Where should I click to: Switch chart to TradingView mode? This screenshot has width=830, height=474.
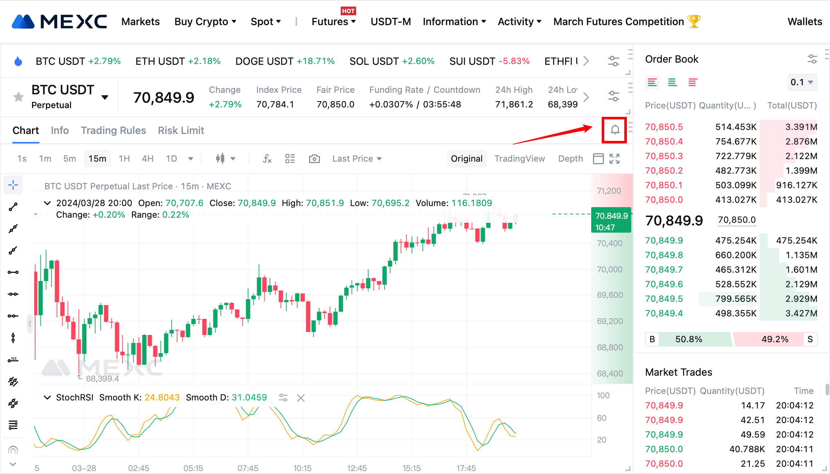[519, 159]
